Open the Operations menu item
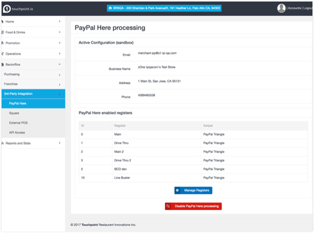314x233 pixels. [x=33, y=54]
